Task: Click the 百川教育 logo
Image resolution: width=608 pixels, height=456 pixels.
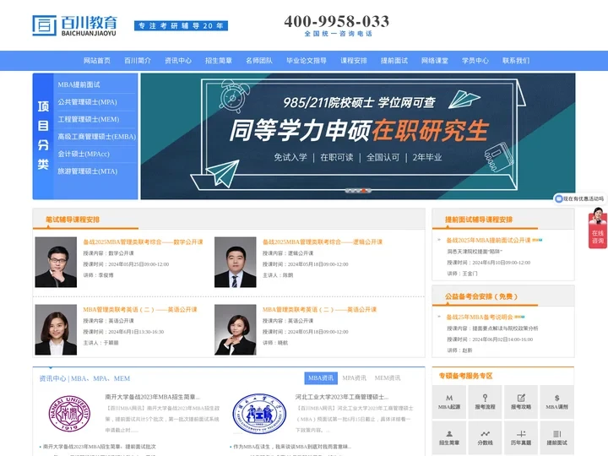Action: click(x=74, y=25)
